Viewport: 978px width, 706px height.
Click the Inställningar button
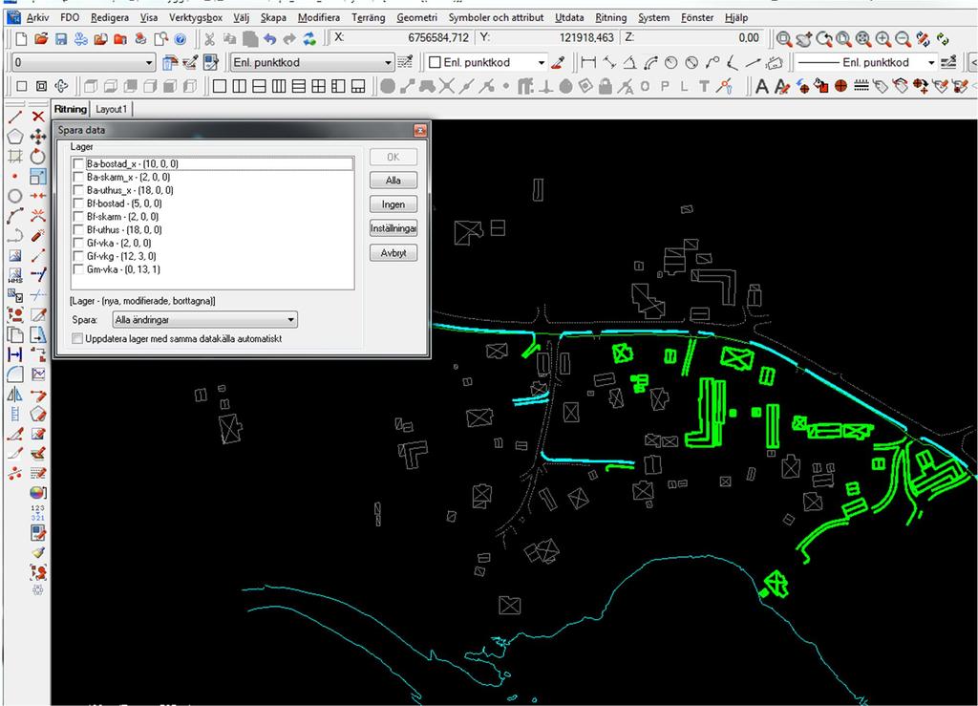(393, 228)
